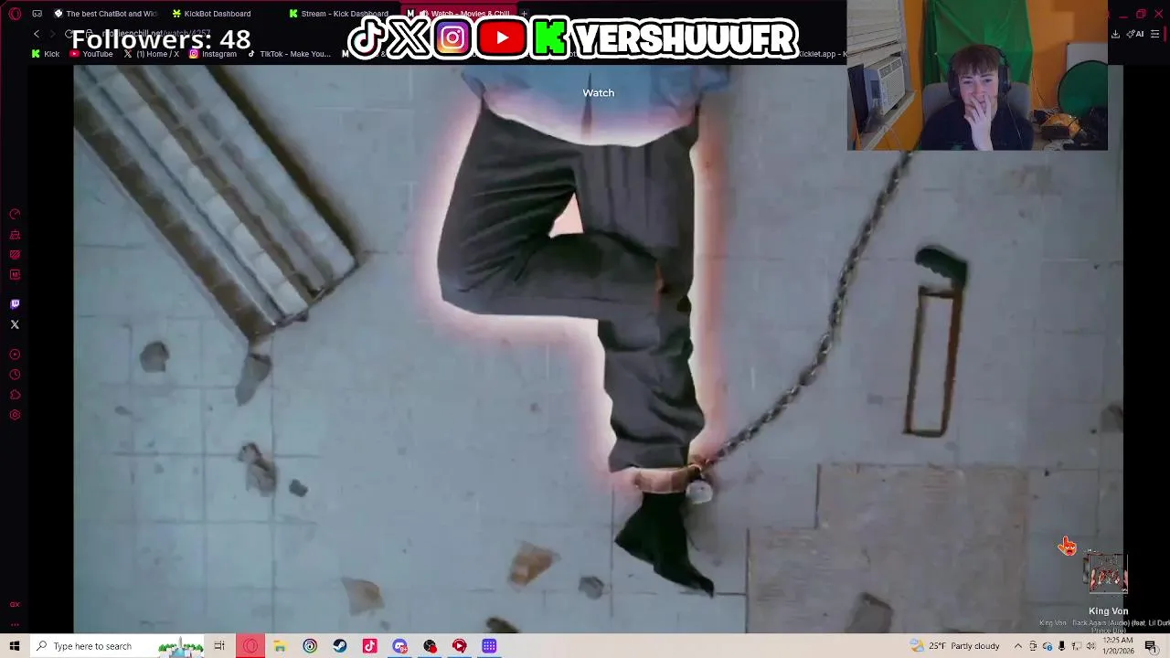Open the AI assistant button

[x=1136, y=34]
